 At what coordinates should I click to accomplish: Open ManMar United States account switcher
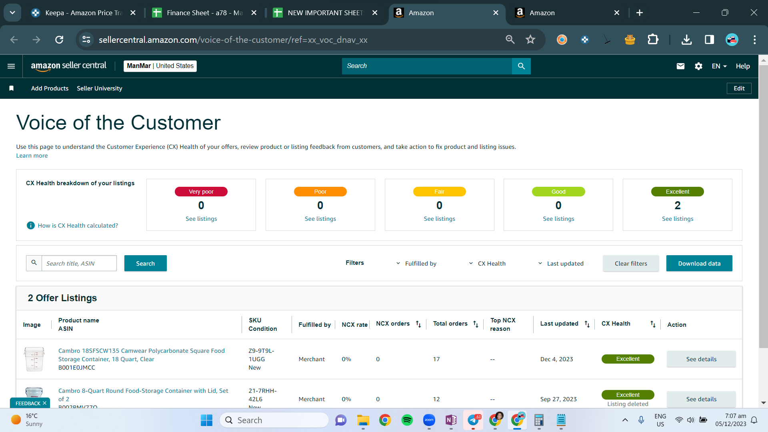(160, 66)
